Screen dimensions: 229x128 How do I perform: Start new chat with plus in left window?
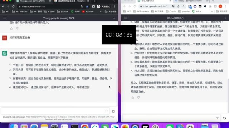(x=114, y=18)
